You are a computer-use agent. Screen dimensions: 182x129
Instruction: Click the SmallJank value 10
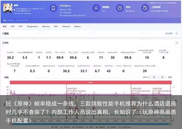point(147,57)
